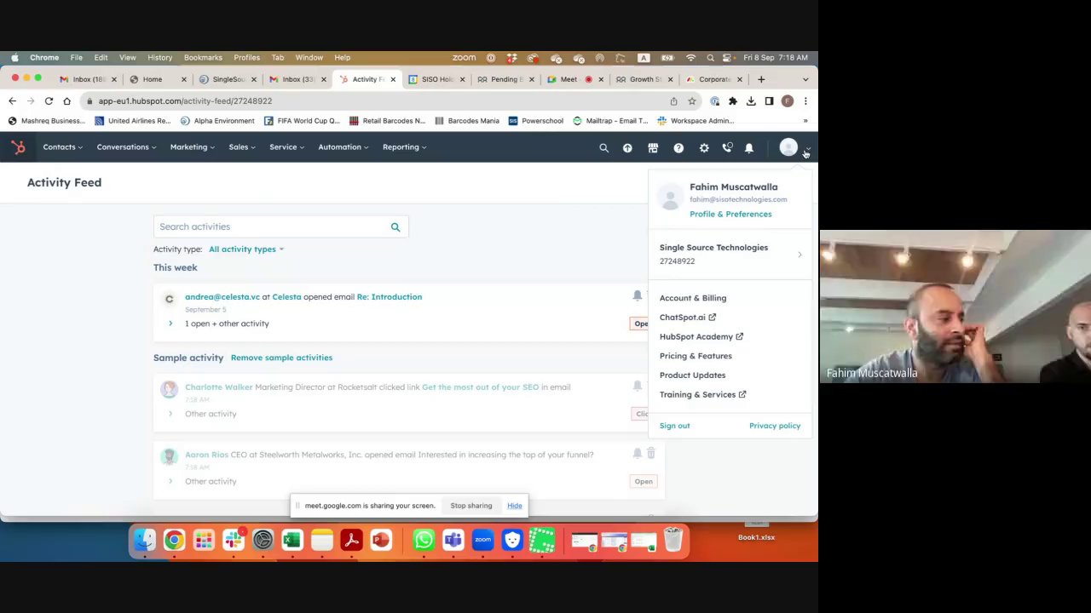The height and width of the screenshot is (613, 1091).
Task: Open the Bookmarks menu in macOS menu bar
Action: (203, 58)
